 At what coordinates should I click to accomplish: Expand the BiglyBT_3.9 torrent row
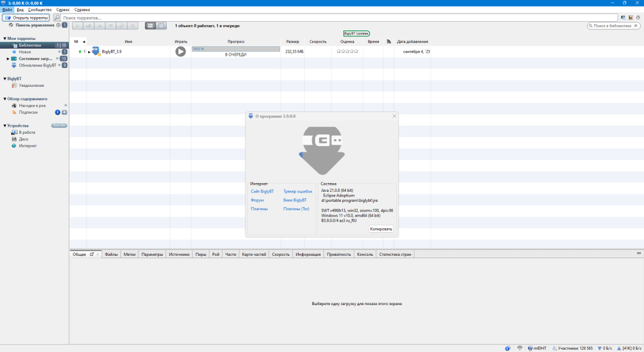tap(89, 52)
